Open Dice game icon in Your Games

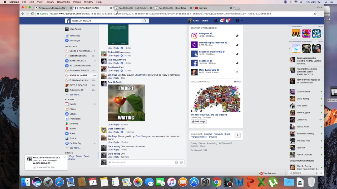(316, 34)
